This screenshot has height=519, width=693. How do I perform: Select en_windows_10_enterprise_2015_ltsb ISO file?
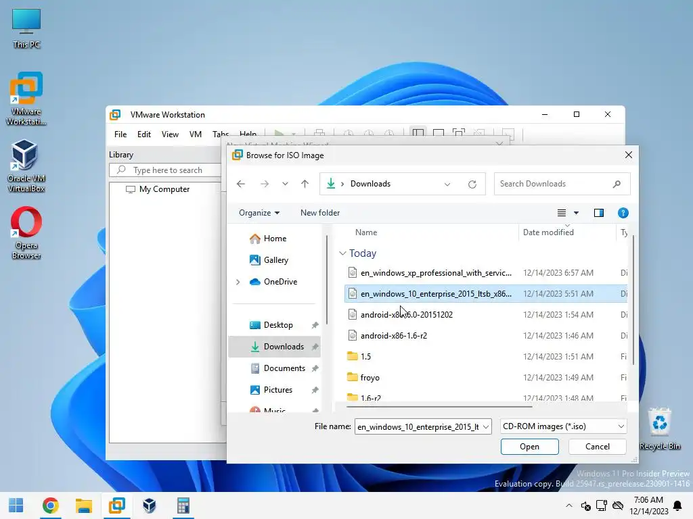(x=486, y=294)
